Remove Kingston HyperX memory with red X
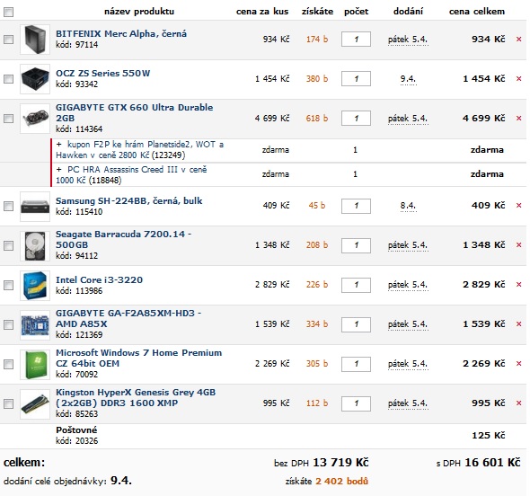 (518, 403)
